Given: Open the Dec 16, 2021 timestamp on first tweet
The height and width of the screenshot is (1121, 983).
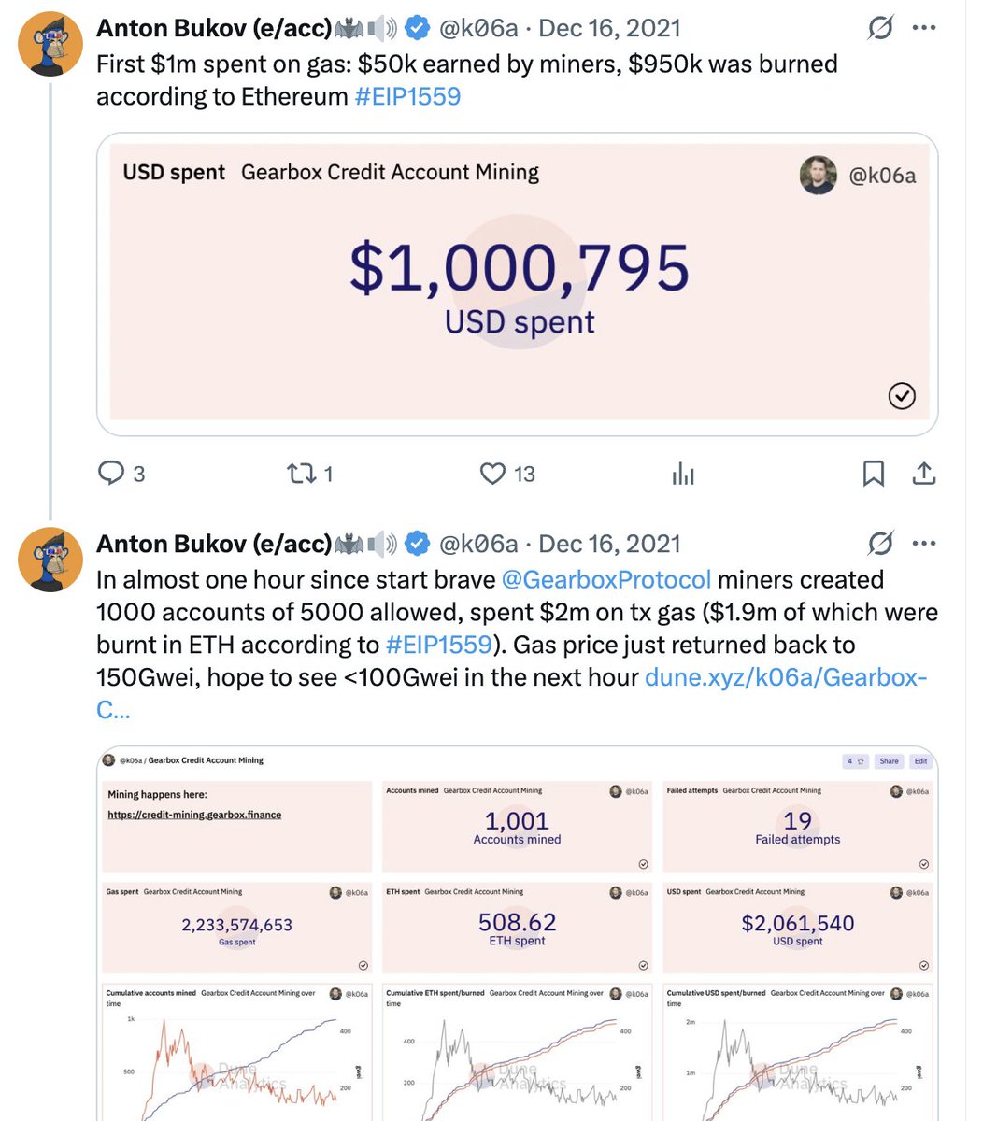Looking at the screenshot, I should [610, 28].
